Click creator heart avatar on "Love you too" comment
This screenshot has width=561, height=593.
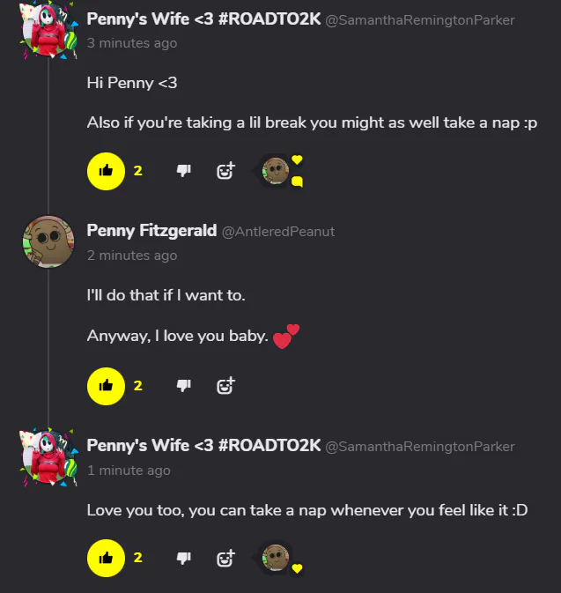coord(277,556)
